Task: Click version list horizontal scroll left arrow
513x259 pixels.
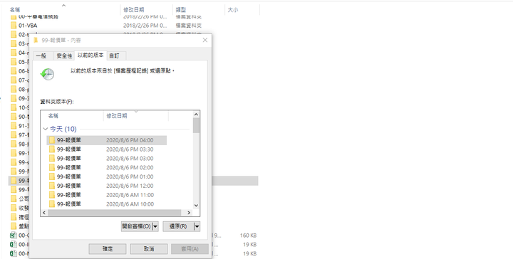Action: (x=44, y=213)
